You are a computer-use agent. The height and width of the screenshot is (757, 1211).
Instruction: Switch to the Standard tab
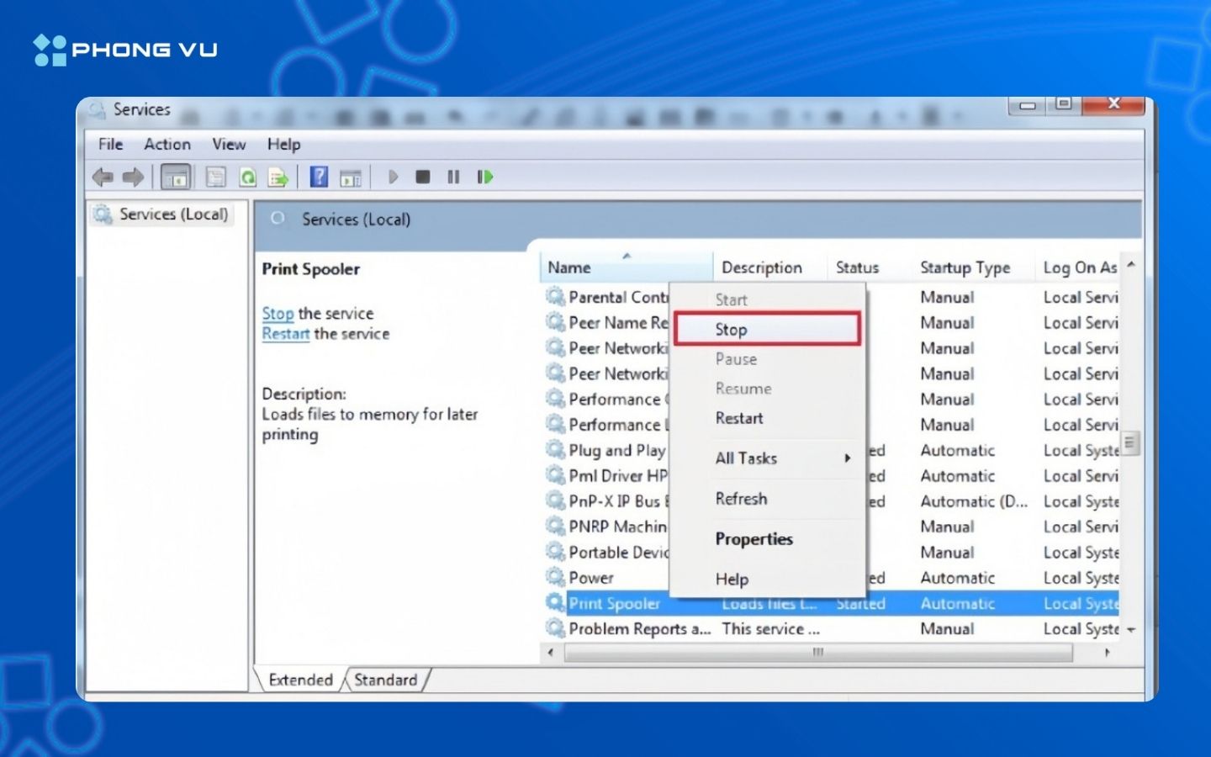tap(385, 680)
